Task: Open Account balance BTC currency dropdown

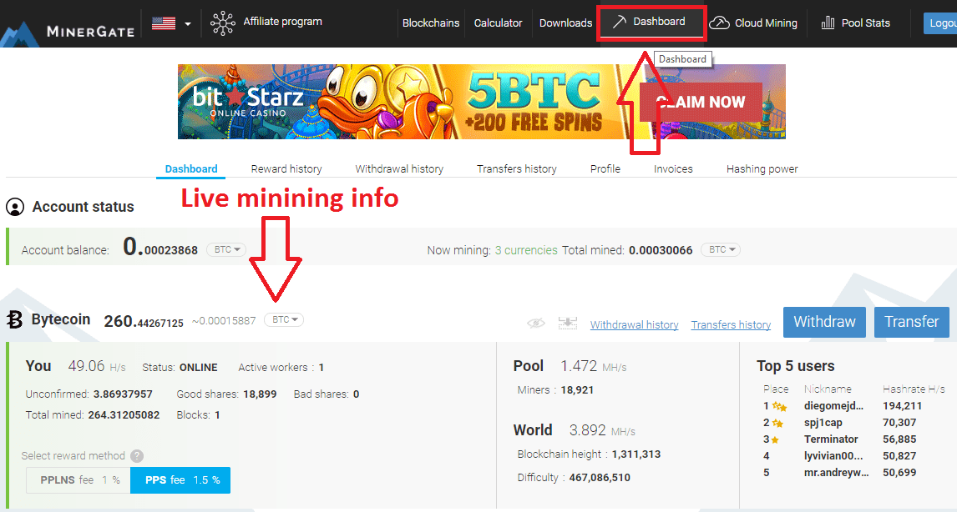Action: point(226,250)
